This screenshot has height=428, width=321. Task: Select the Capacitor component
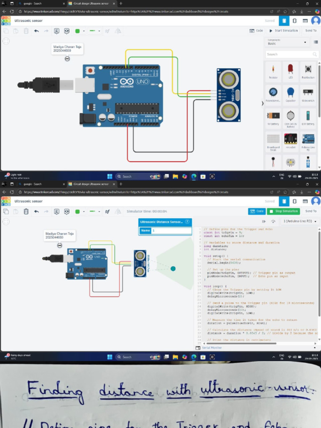(x=290, y=95)
